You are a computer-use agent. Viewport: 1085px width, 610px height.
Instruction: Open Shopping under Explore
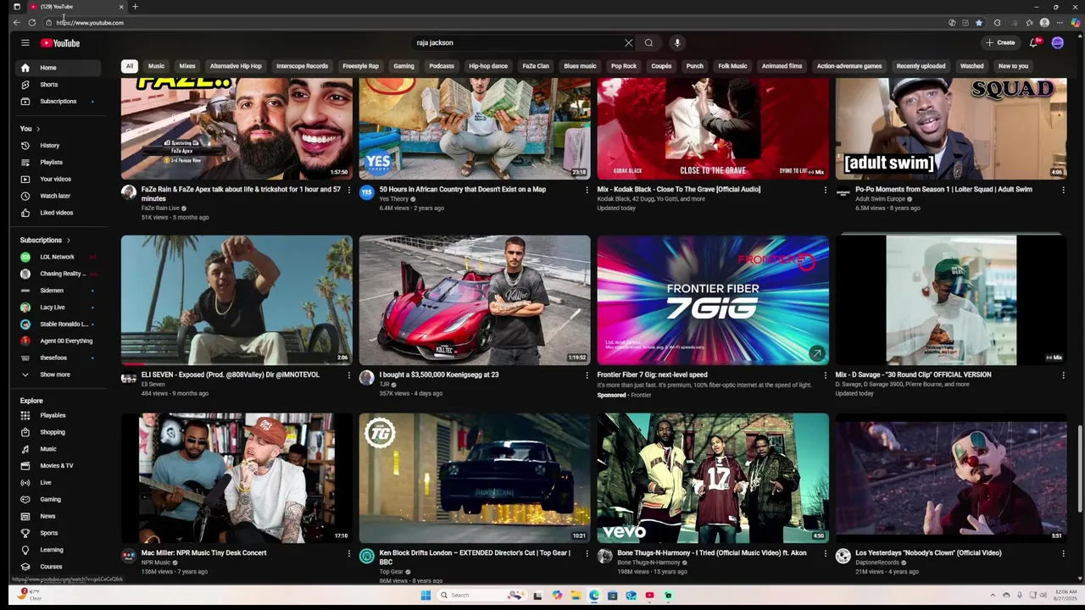click(58, 432)
